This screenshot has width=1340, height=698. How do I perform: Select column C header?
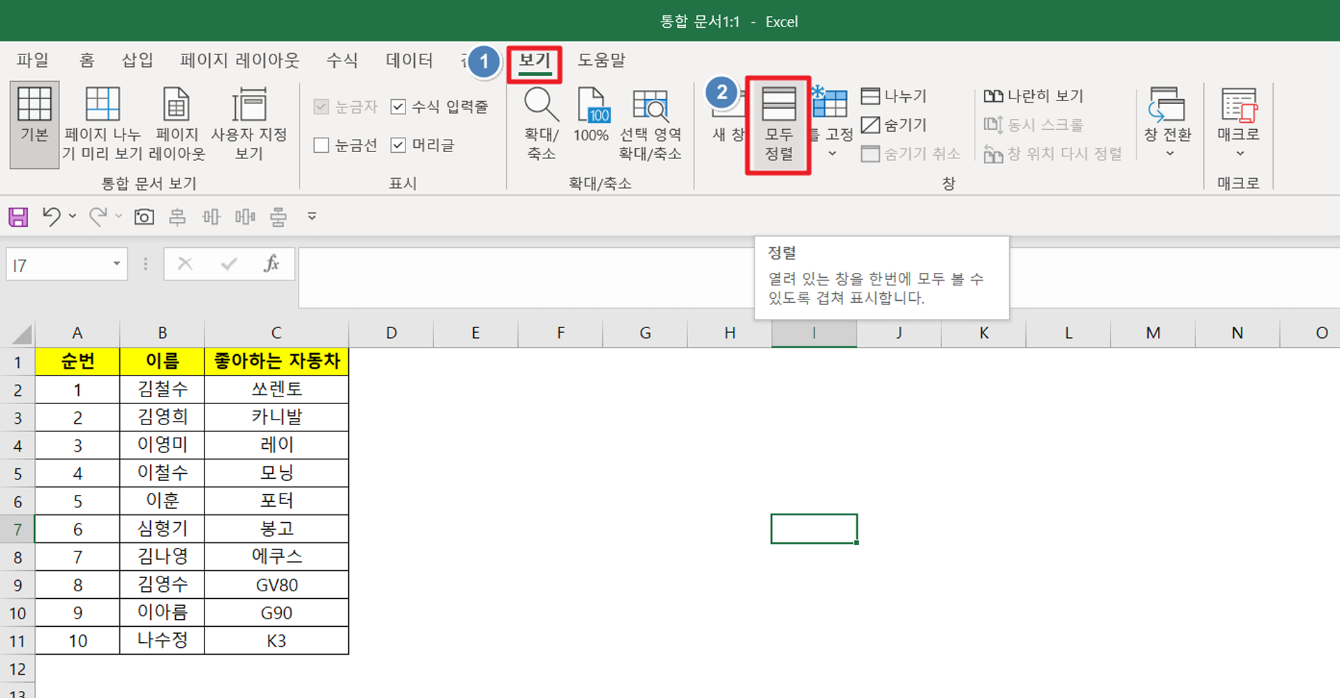276,333
